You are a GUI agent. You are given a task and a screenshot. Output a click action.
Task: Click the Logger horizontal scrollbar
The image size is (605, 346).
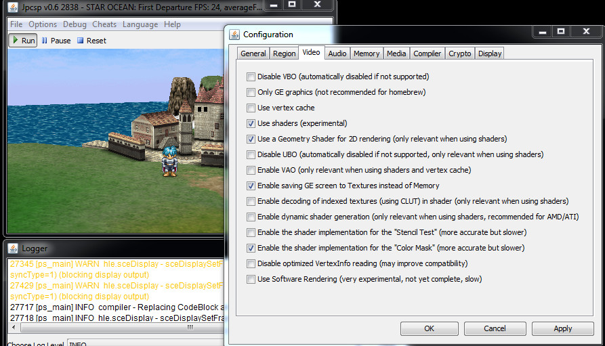point(115,327)
